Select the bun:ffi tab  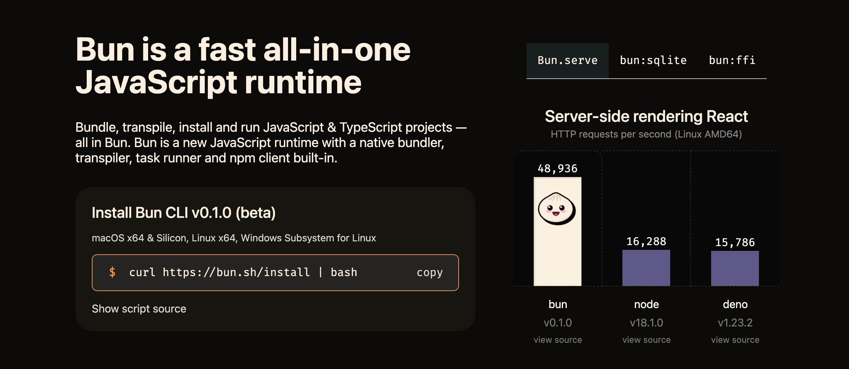pyautogui.click(x=732, y=61)
